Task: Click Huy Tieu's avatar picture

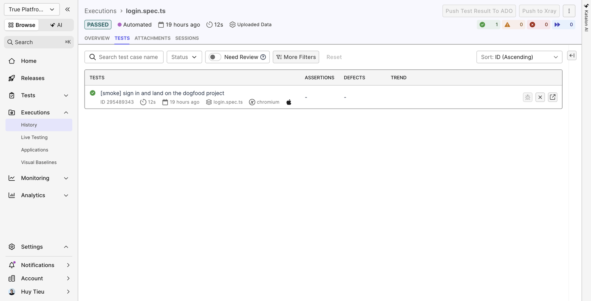Action: 12,292
